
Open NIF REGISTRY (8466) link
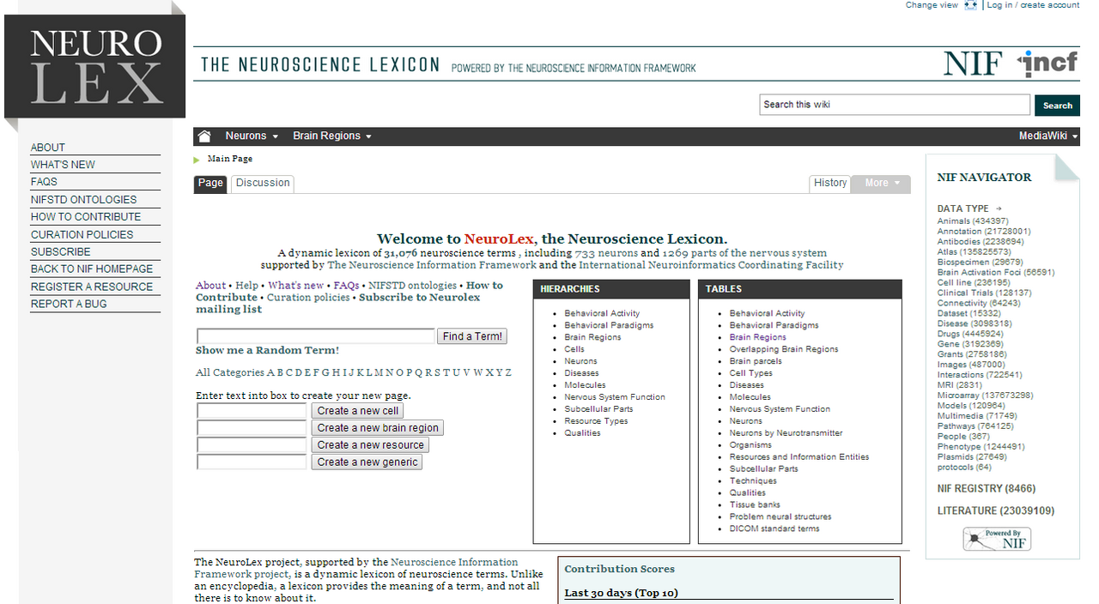(x=987, y=489)
